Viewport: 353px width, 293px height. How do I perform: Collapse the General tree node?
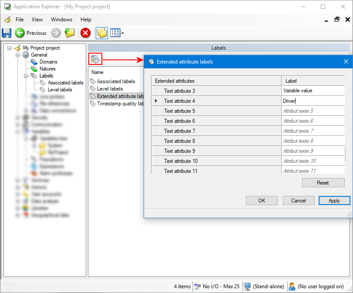pos(18,55)
